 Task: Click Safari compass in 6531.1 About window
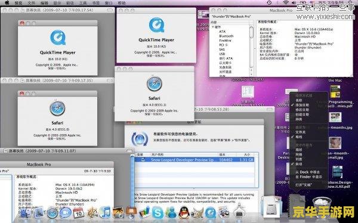155,83
